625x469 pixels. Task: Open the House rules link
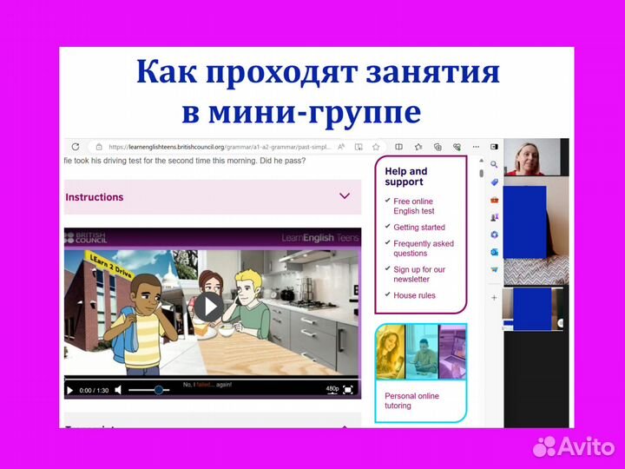[x=414, y=295]
